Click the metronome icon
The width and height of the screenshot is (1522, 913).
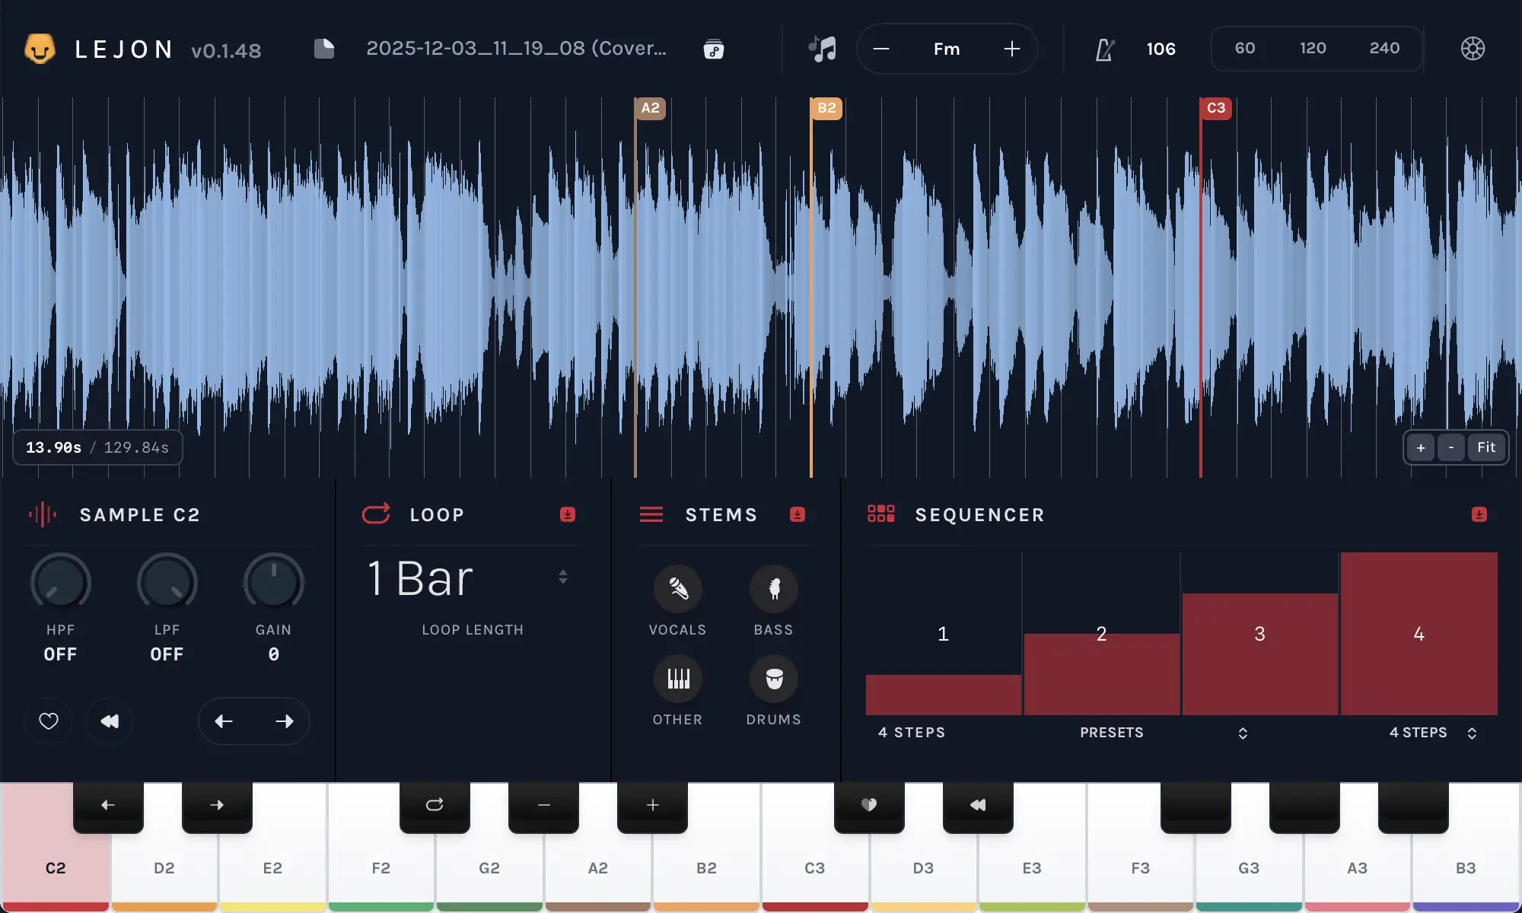pyautogui.click(x=1105, y=49)
